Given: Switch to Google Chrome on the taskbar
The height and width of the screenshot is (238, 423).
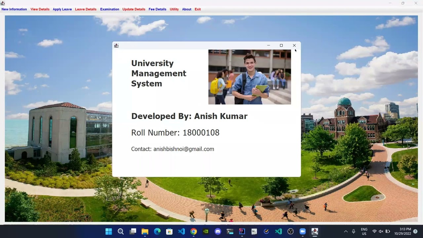Looking at the screenshot, I should [194, 231].
